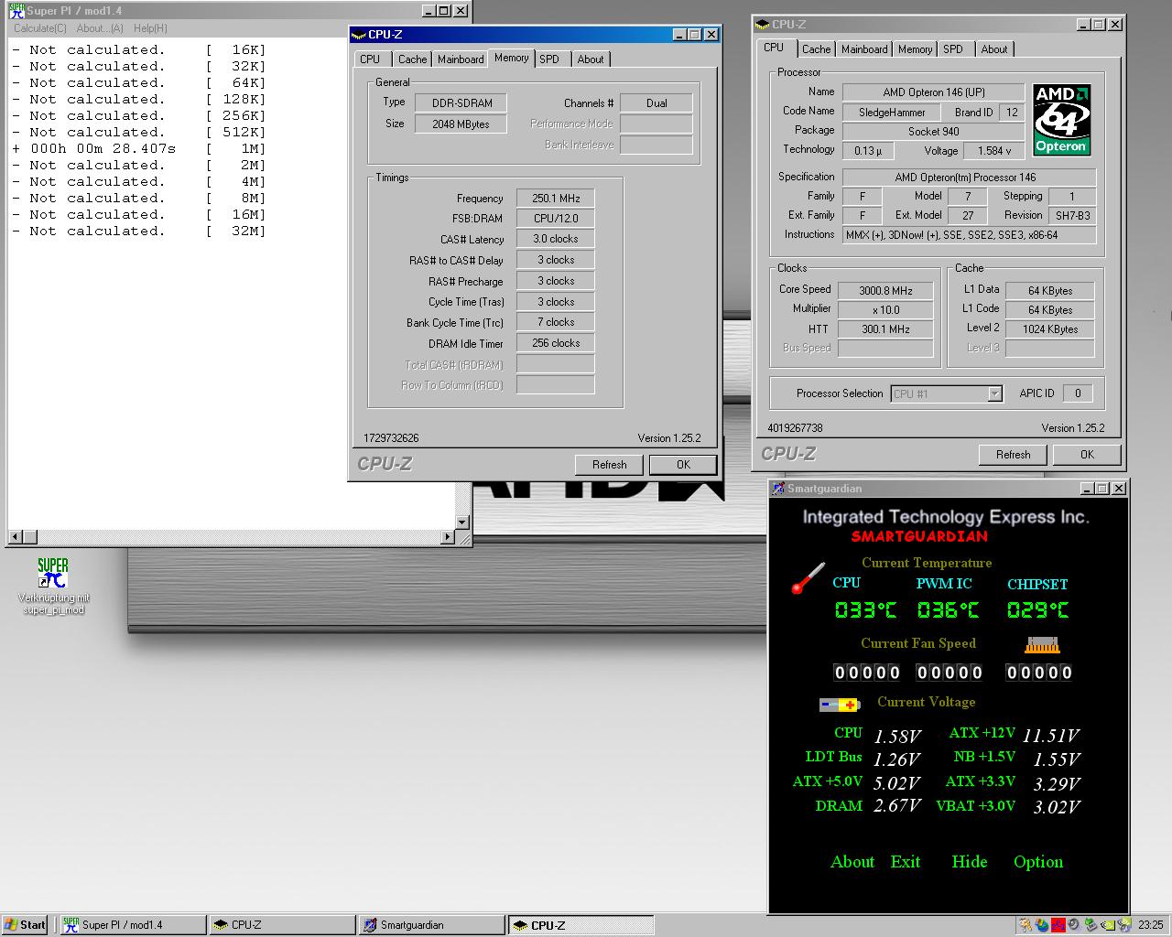Switch to Smartguardian from the taskbar

430,925
